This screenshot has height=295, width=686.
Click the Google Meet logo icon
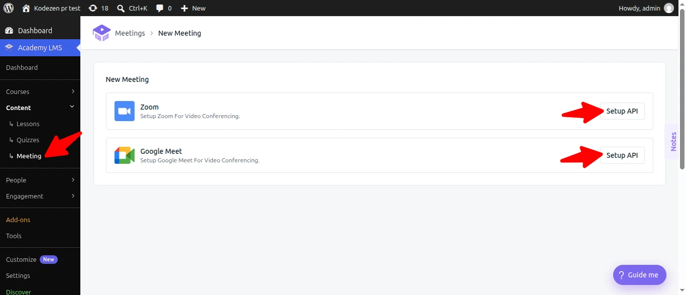click(x=125, y=155)
